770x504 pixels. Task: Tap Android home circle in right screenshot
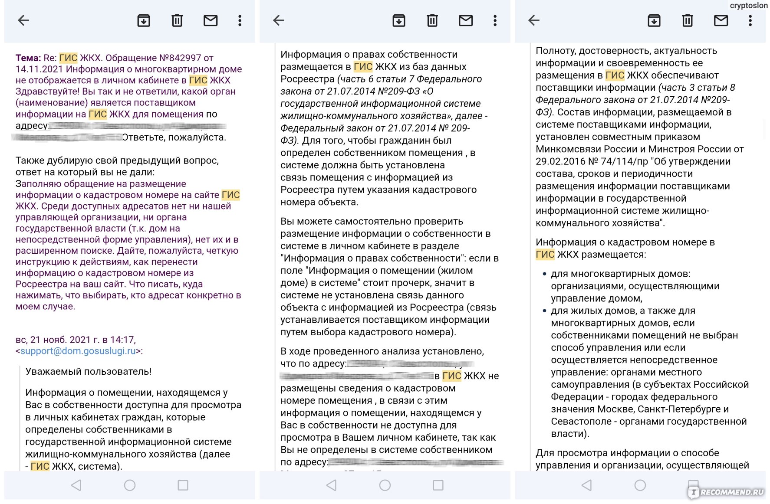point(640,485)
